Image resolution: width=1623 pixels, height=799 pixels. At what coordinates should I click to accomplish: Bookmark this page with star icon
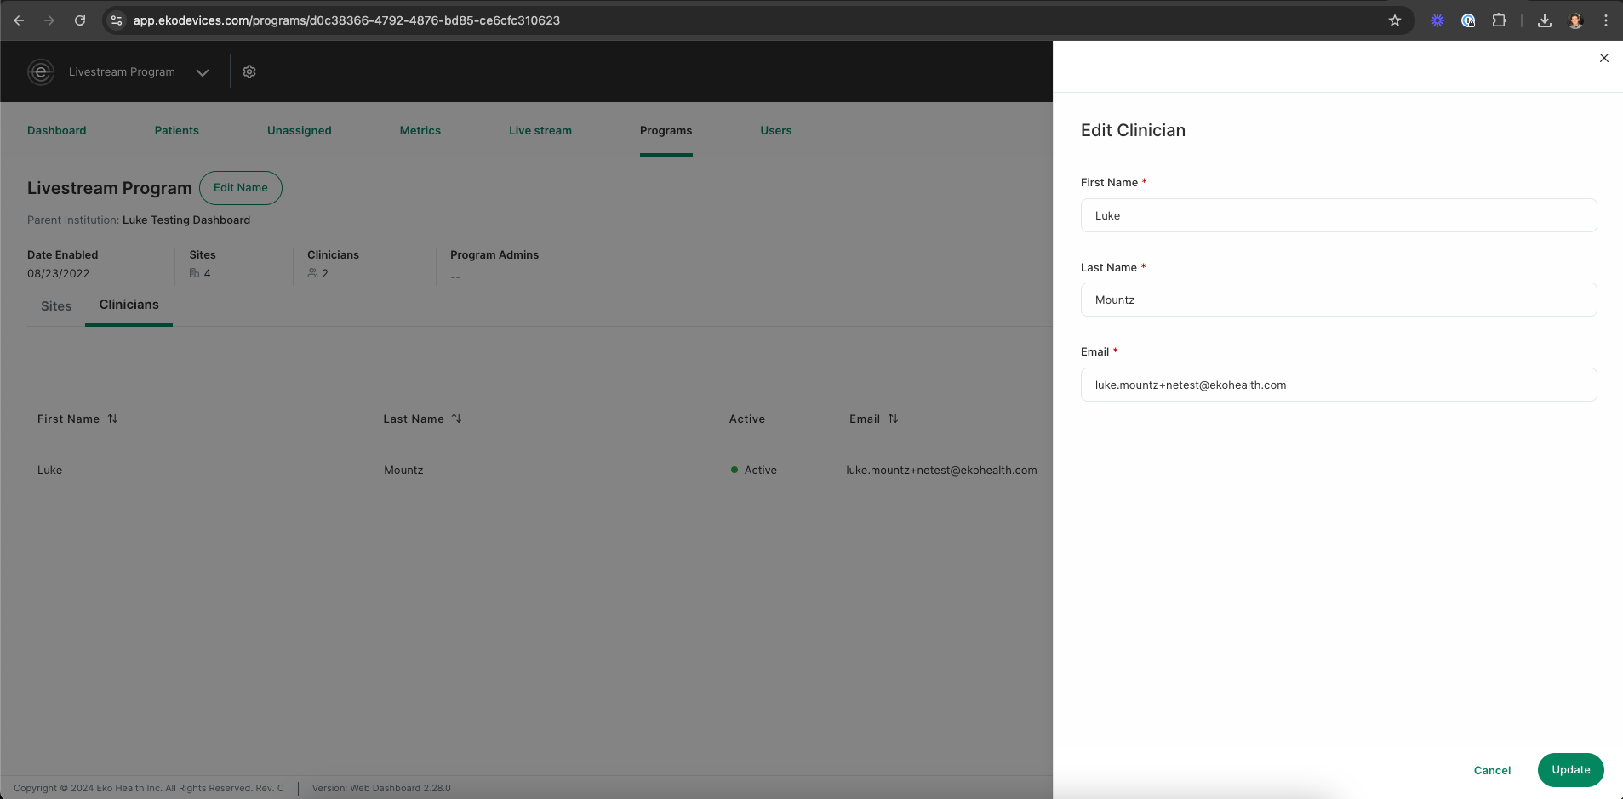tap(1395, 20)
